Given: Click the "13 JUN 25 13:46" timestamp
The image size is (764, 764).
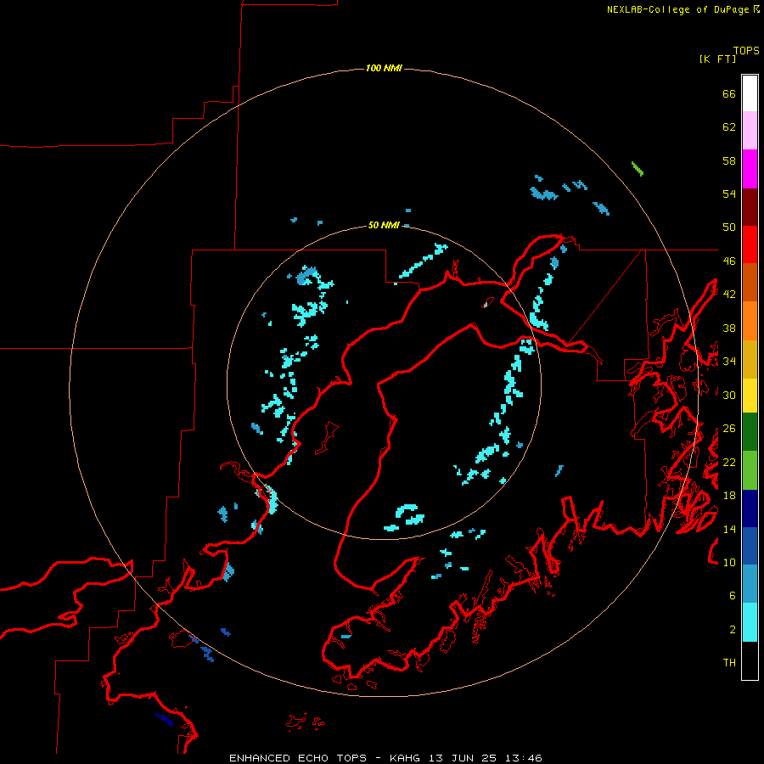Looking at the screenshot, I should 486,758.
